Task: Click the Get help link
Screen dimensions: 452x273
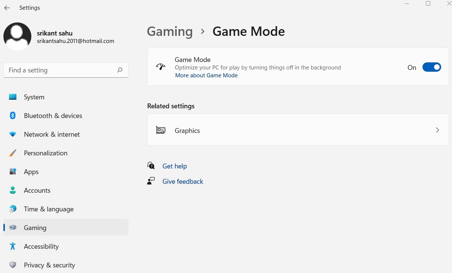Action: pyautogui.click(x=174, y=166)
